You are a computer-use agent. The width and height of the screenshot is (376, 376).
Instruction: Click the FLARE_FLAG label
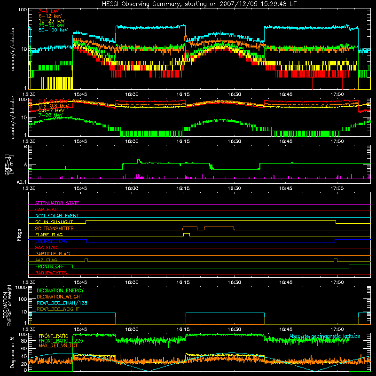(x=49, y=235)
